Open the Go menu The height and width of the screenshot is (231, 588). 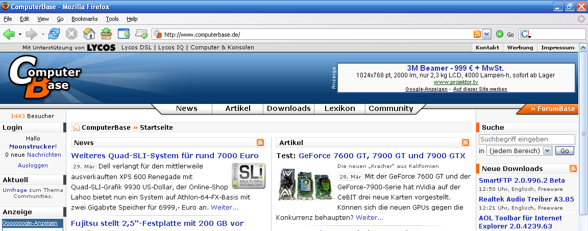[60, 19]
